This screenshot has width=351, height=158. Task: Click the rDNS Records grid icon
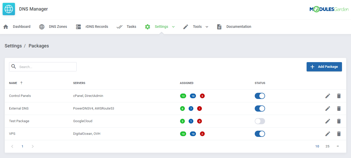point(78,27)
